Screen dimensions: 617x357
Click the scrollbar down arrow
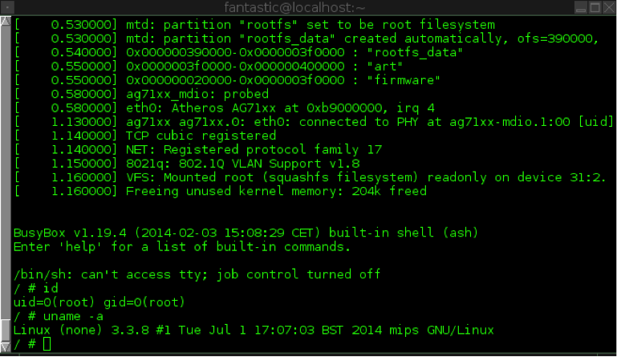[x=6, y=347]
